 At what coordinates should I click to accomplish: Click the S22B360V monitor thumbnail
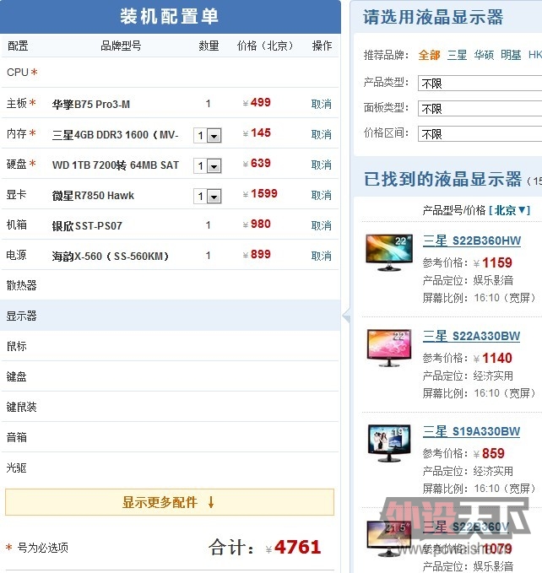tap(389, 539)
